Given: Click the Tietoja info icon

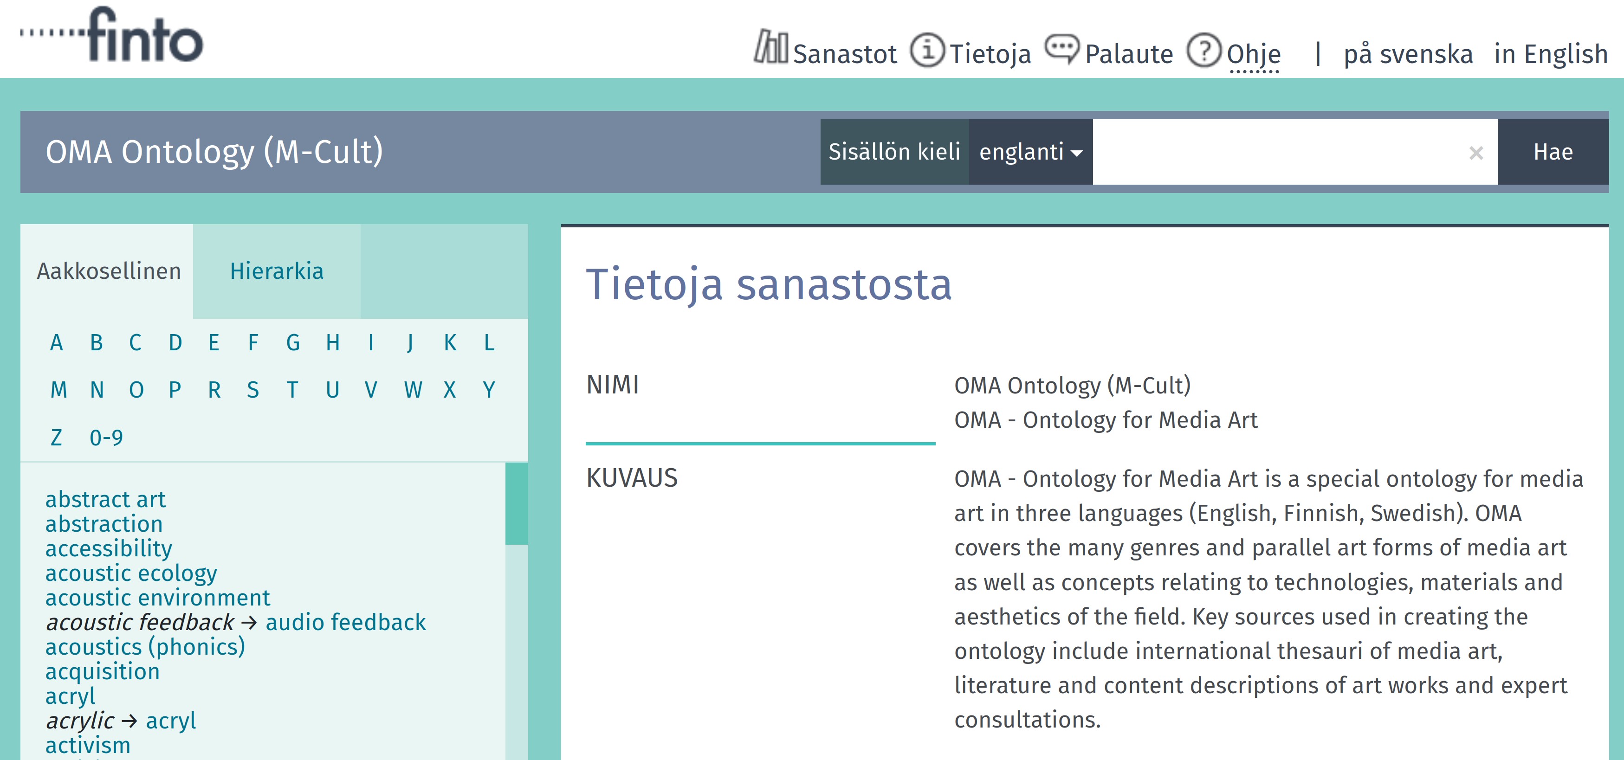Looking at the screenshot, I should click(x=927, y=50).
